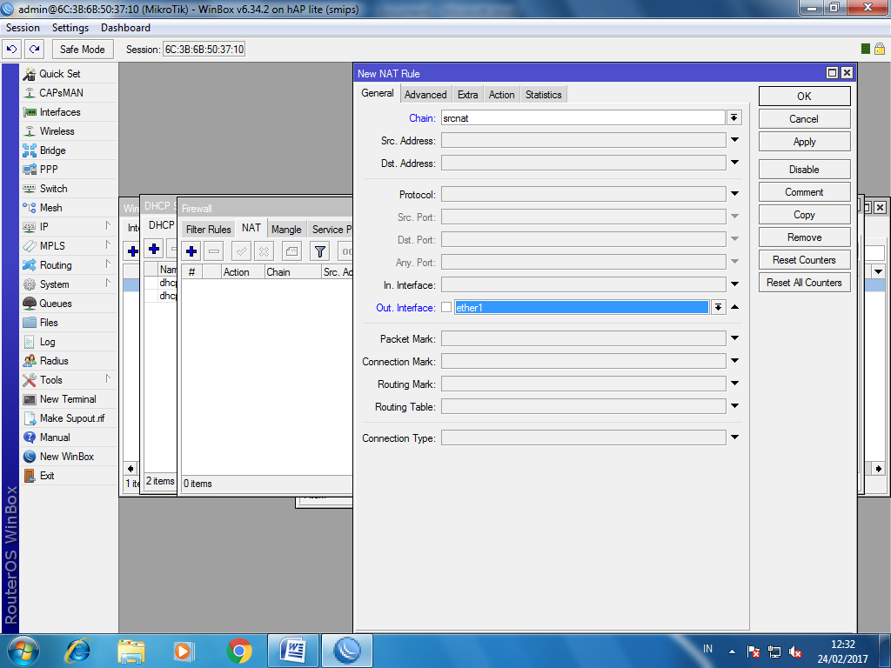Expand the In. Interface field
The width and height of the screenshot is (891, 668).
pyautogui.click(x=734, y=284)
